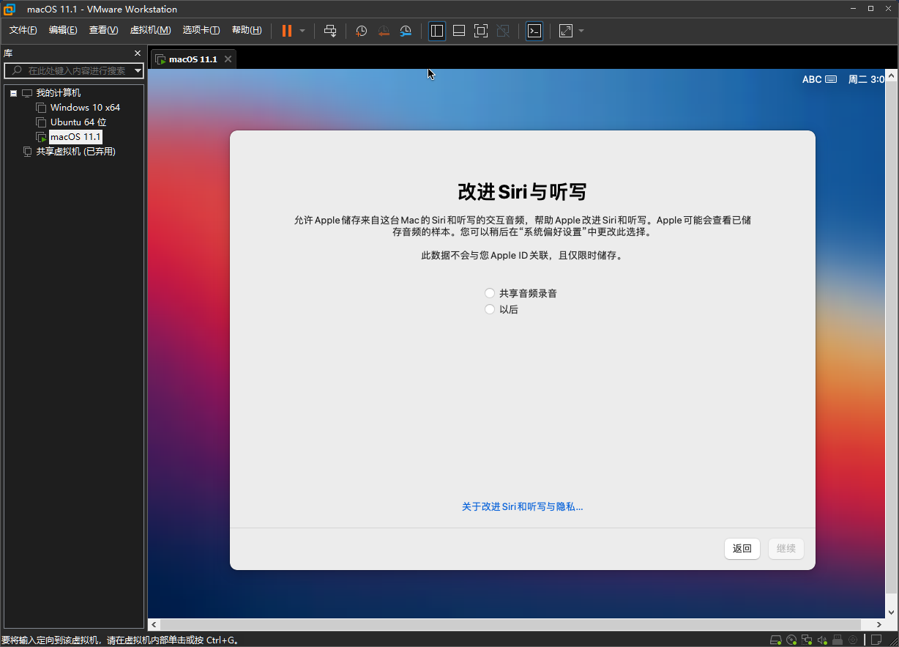Screen dimensions: 899x647
Task: Click the Ubuntu 64 位 VM icon
Action: [x=42, y=122]
